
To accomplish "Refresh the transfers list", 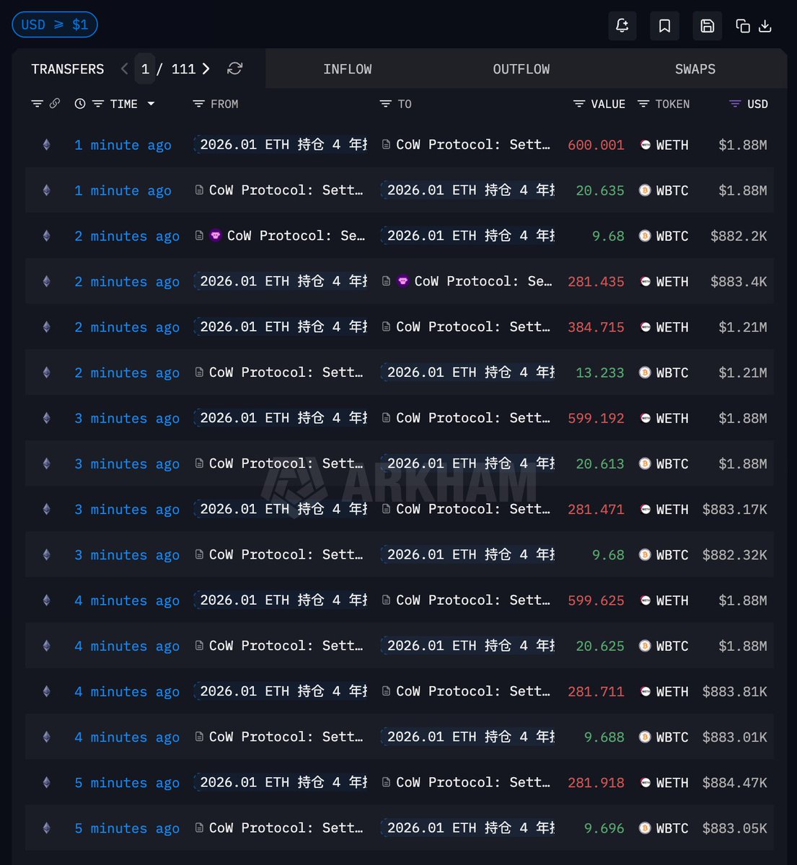I will point(234,68).
